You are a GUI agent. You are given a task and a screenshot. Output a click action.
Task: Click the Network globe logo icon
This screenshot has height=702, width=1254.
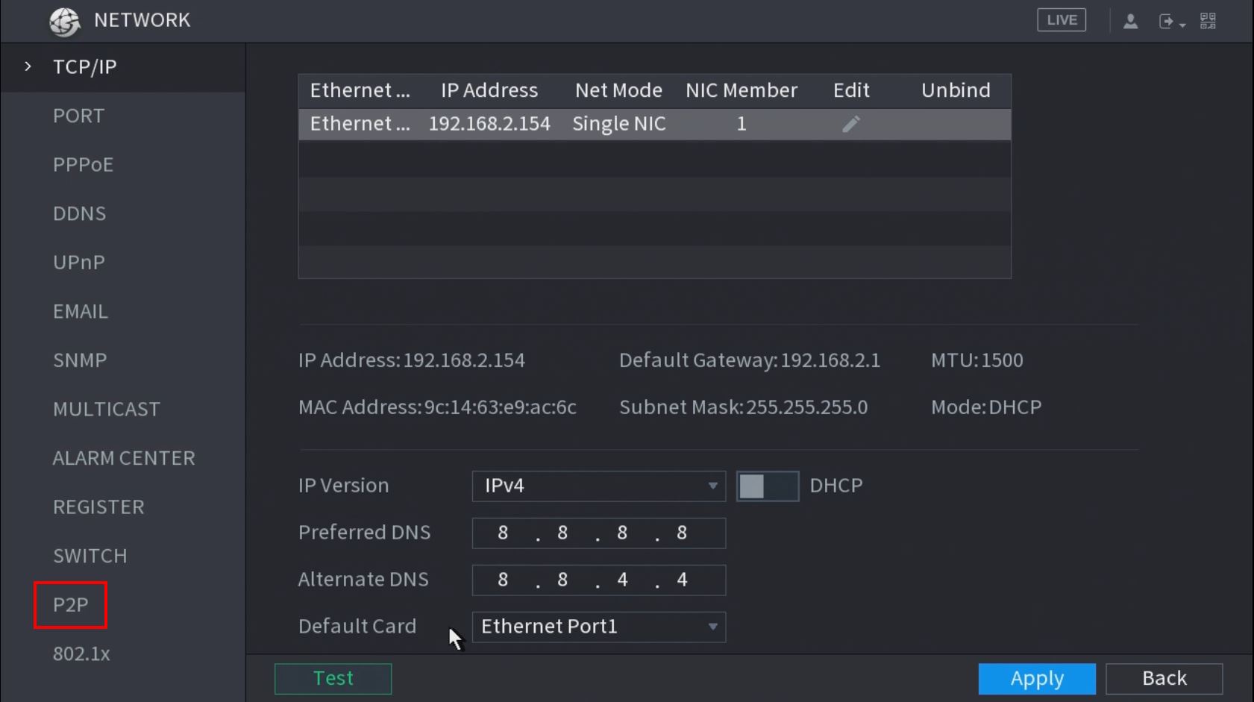coord(65,21)
